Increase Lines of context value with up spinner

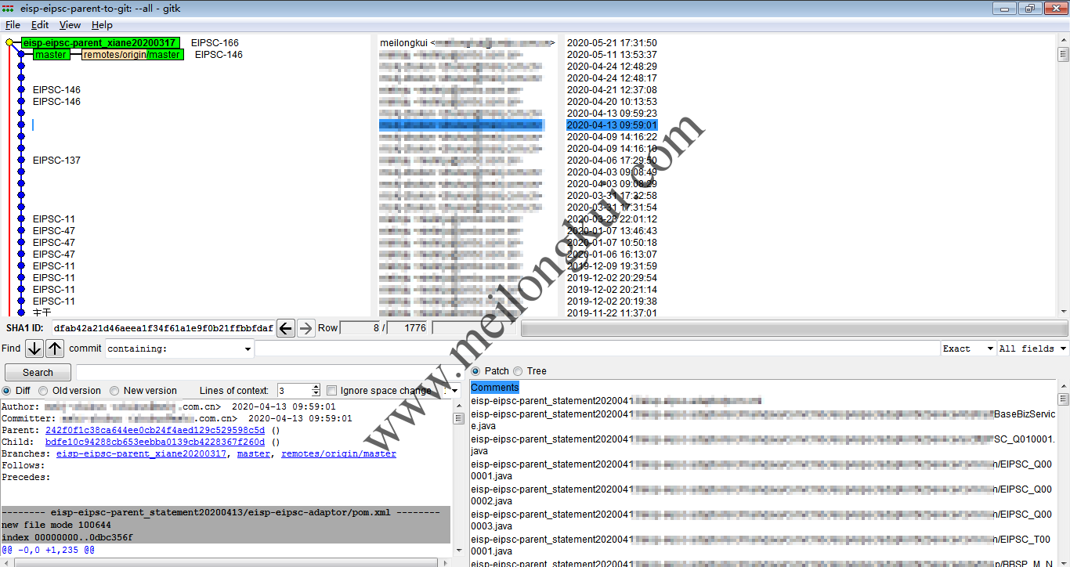click(x=316, y=387)
